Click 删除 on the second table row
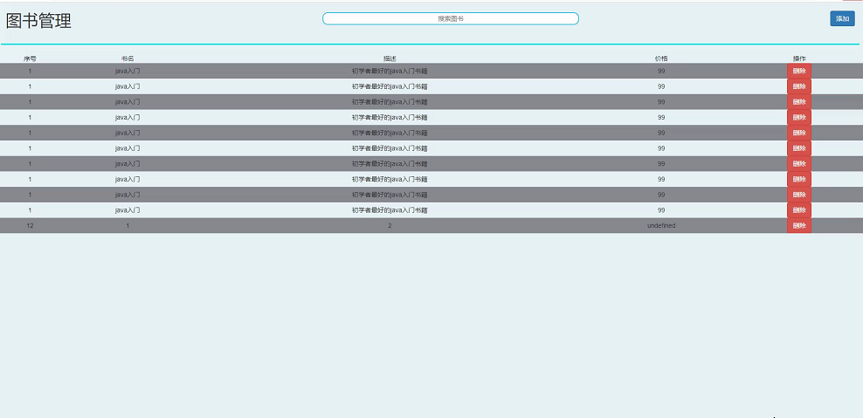This screenshot has width=863, height=418. click(x=798, y=86)
